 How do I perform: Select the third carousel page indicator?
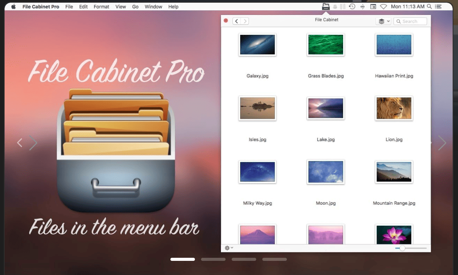[244, 259]
